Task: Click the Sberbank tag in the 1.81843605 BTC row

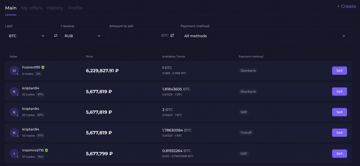Action: pos(248,91)
